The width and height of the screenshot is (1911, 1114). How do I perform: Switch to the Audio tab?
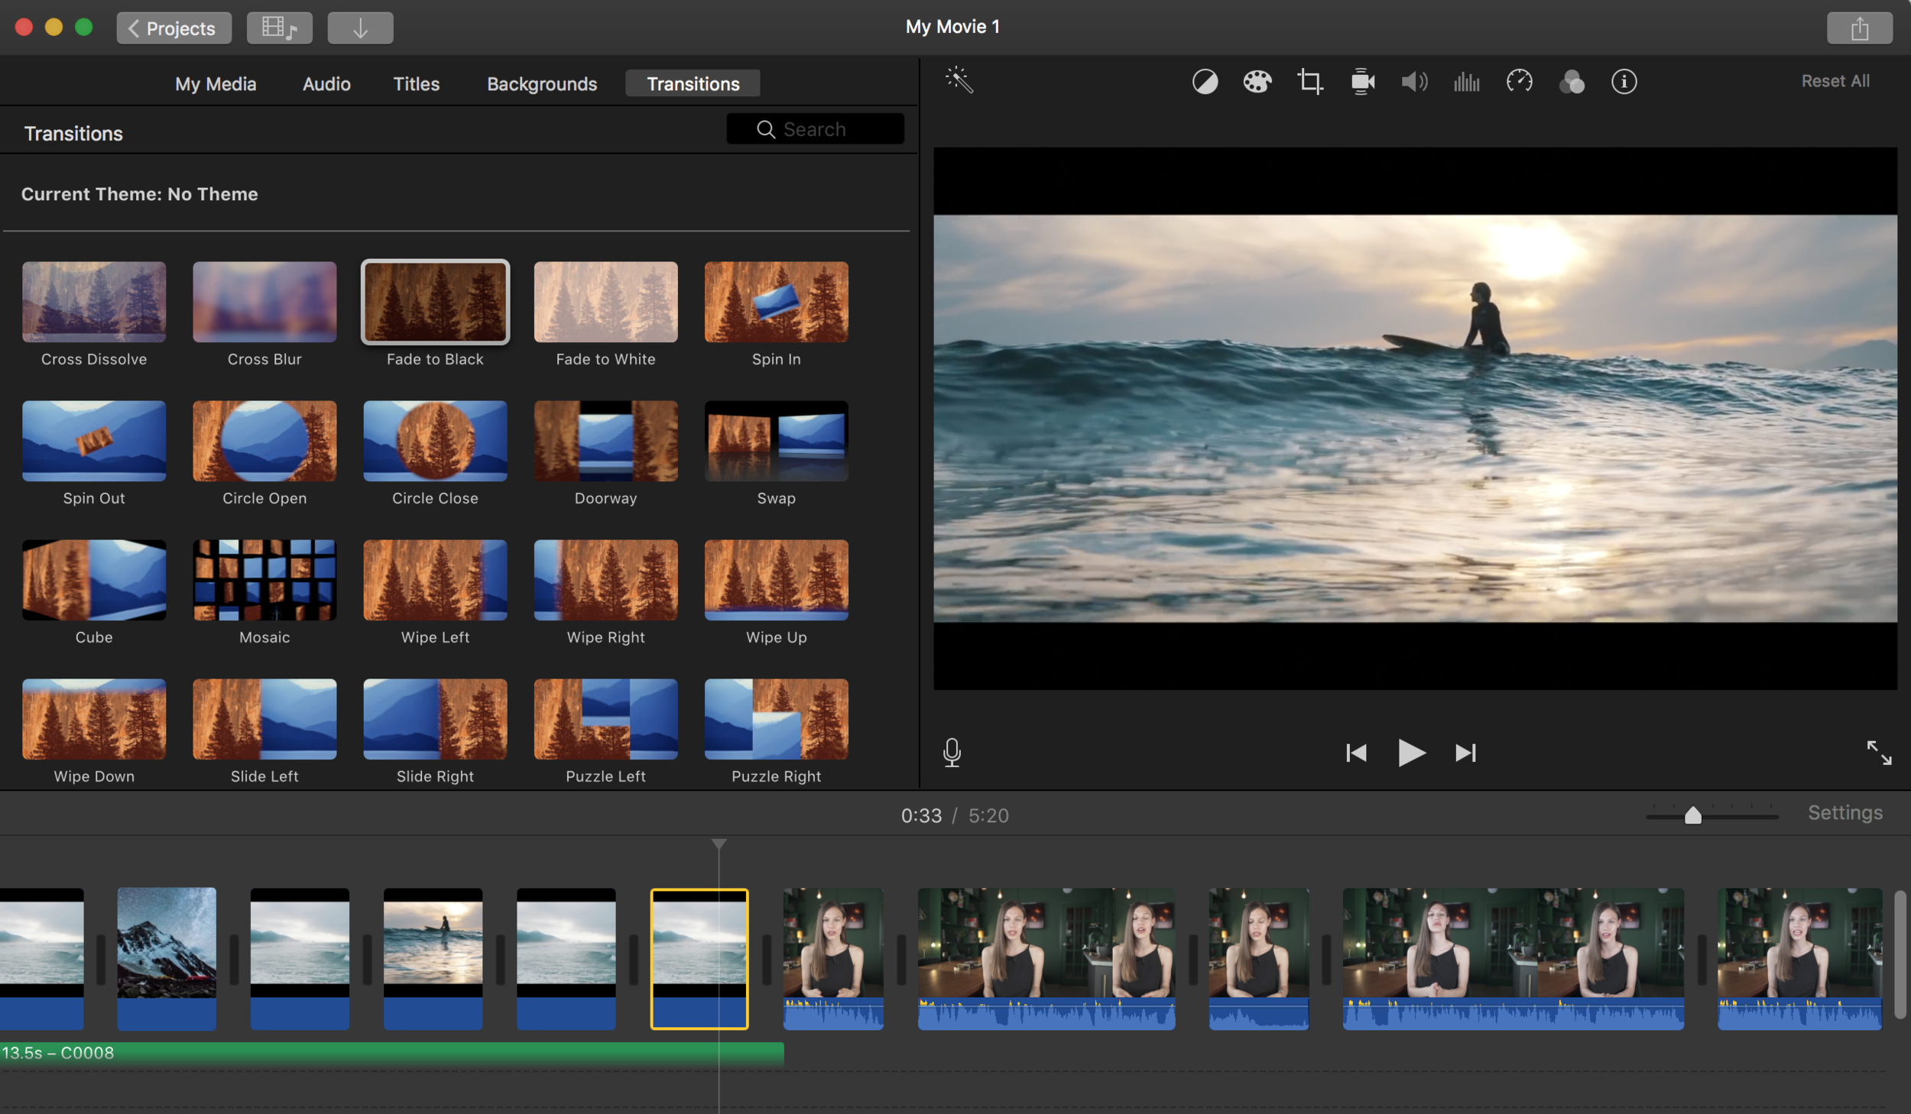pos(326,83)
